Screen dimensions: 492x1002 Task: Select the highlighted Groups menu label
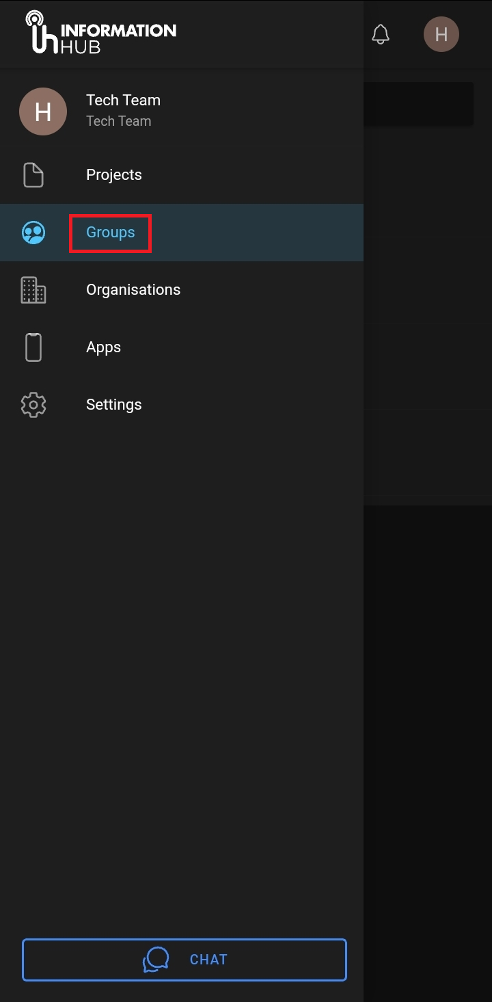click(x=110, y=233)
